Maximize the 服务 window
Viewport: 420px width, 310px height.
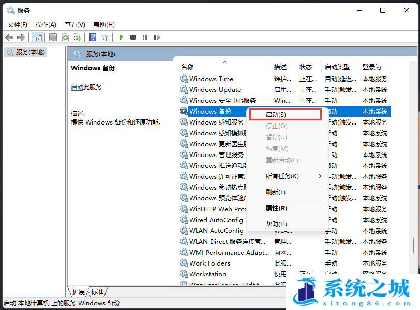point(383,10)
